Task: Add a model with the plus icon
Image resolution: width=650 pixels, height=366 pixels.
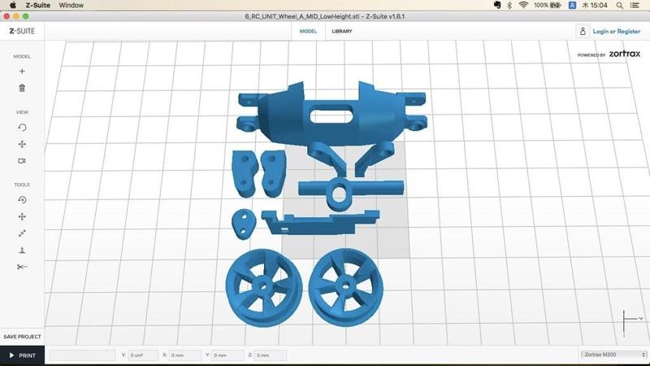Action: pyautogui.click(x=22, y=72)
